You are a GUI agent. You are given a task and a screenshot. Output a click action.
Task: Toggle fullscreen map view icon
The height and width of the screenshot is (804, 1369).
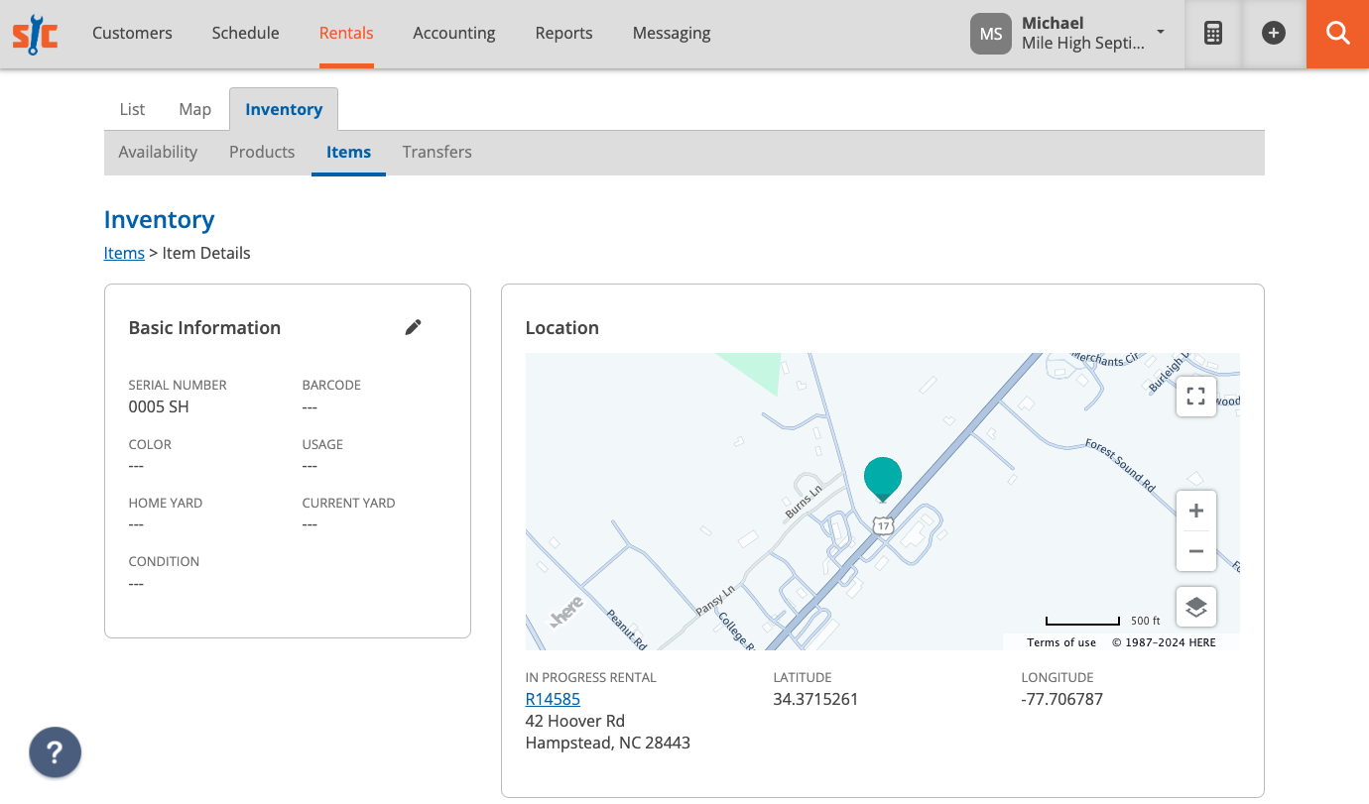click(1196, 397)
